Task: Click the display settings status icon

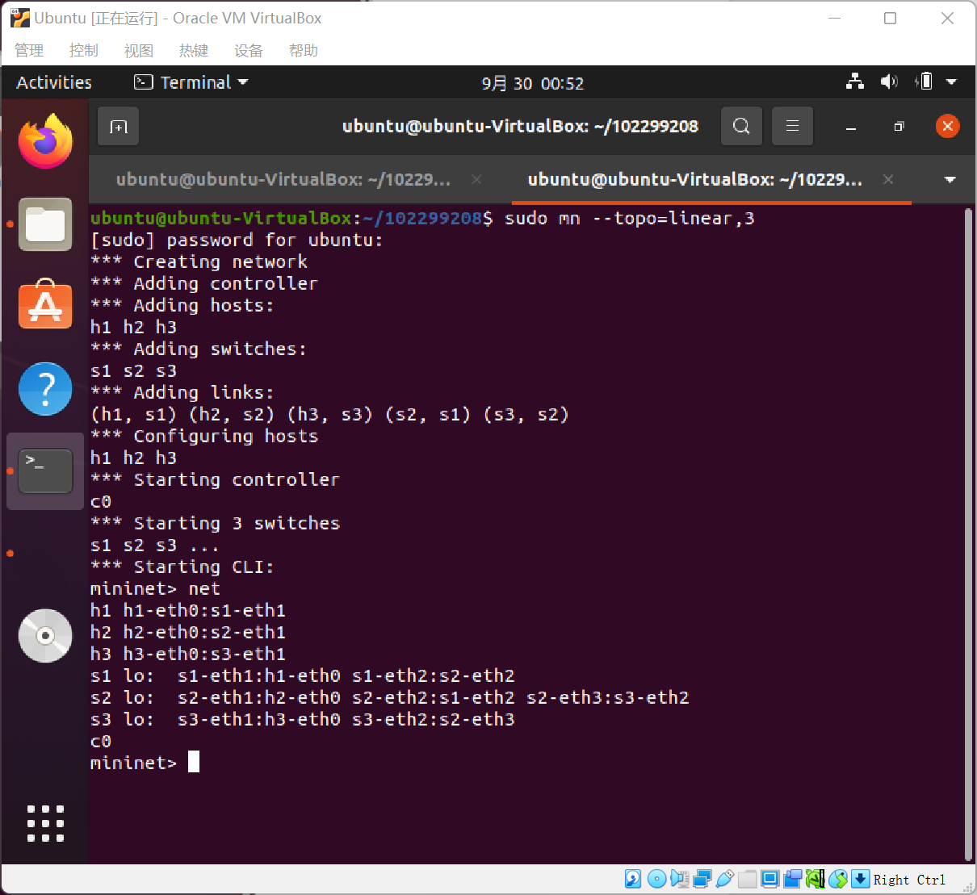Action: pos(769,879)
